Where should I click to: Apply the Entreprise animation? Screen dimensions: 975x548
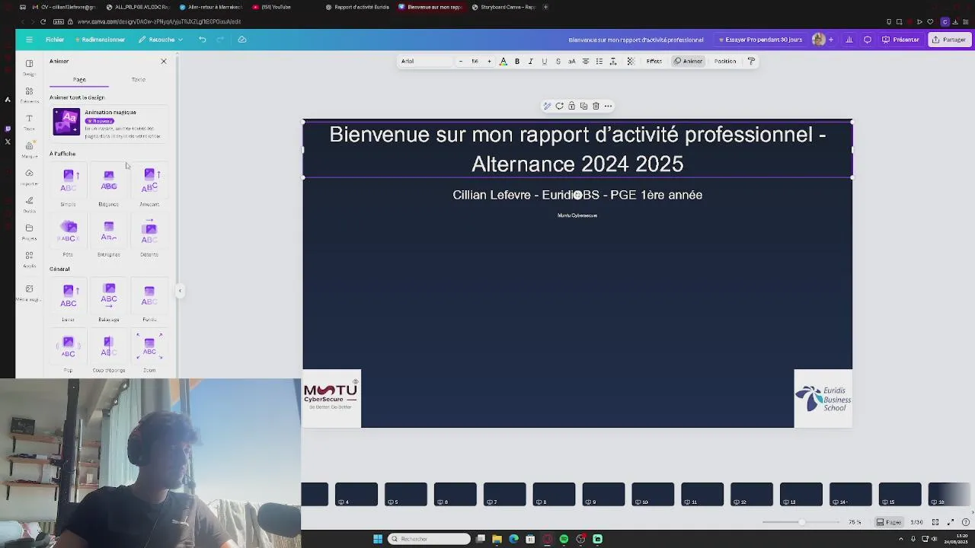(x=109, y=237)
